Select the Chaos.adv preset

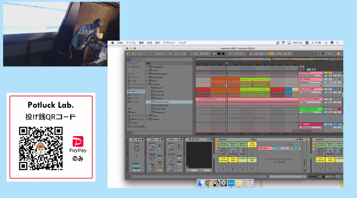169,91
